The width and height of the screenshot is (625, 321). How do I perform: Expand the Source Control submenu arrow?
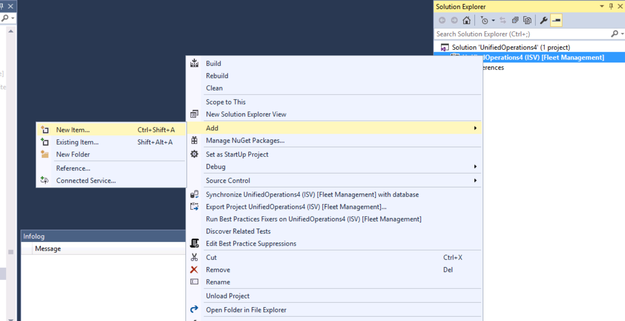point(475,181)
